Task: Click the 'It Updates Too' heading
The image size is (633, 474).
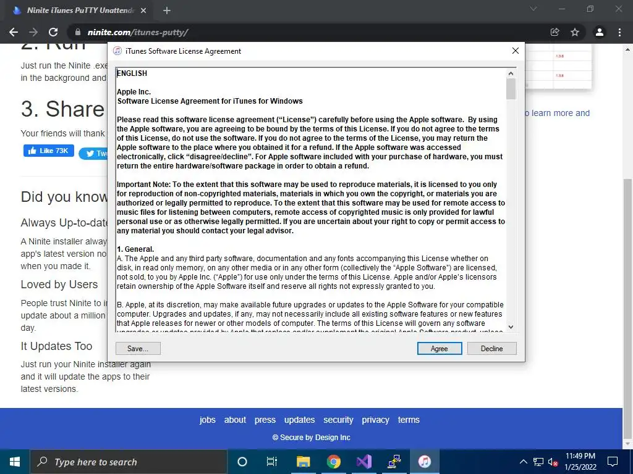Action: [x=56, y=346]
